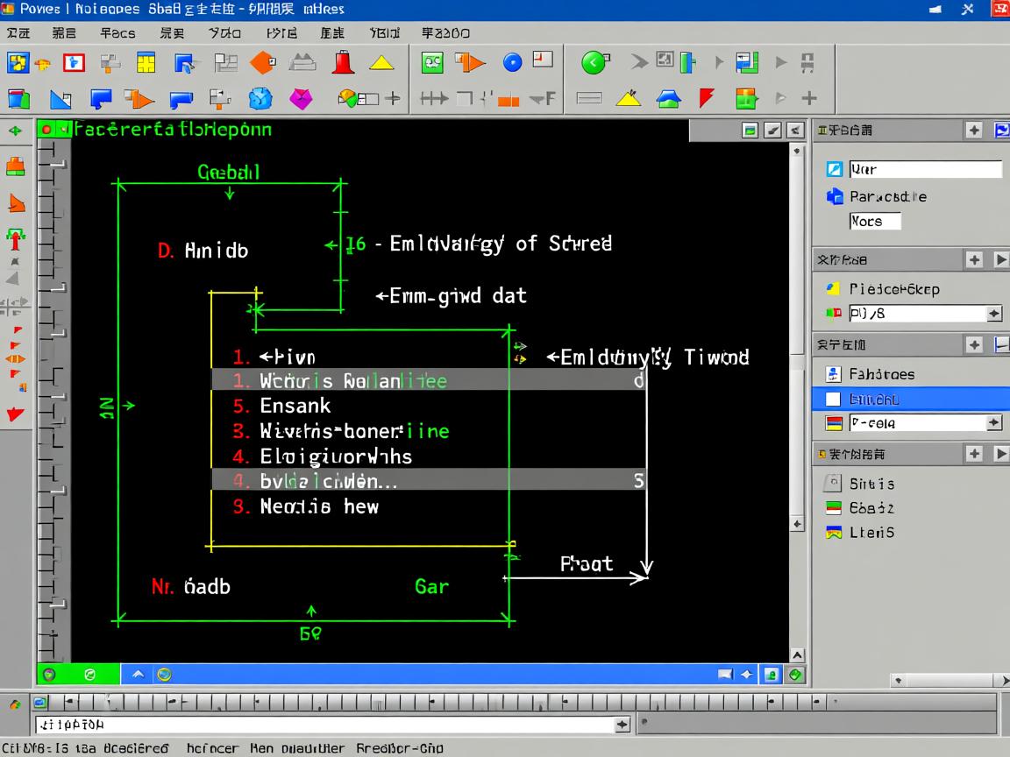Select the red bell-shaped tool icon
Screen dimensions: 1010x757
pyautogui.click(x=343, y=62)
